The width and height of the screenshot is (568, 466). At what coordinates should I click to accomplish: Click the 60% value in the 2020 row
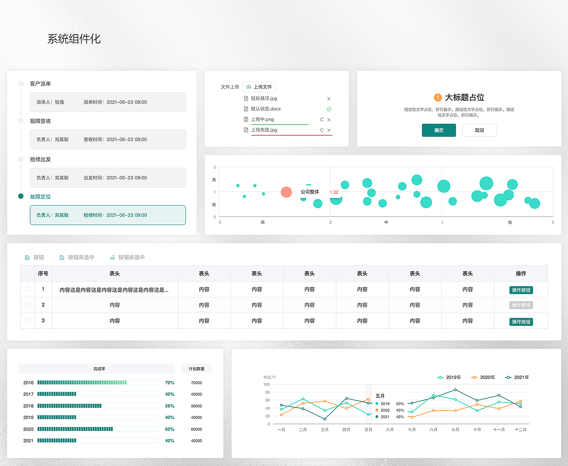coord(170,429)
